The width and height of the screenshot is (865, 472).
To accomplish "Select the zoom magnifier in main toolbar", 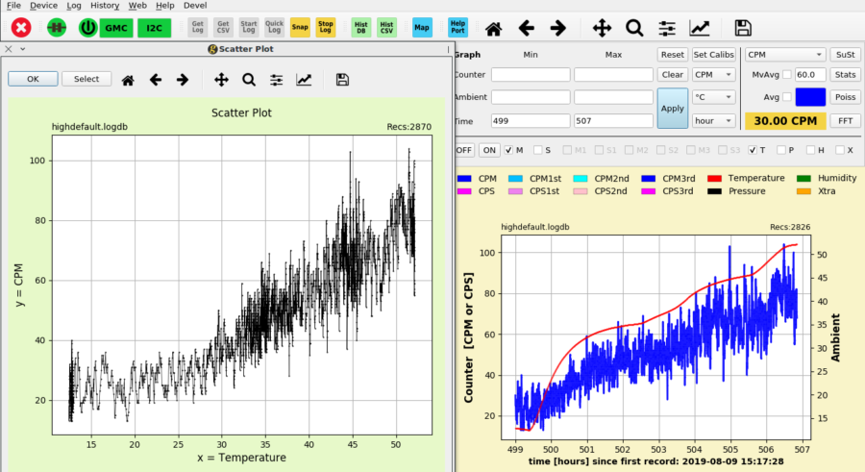I will [634, 28].
